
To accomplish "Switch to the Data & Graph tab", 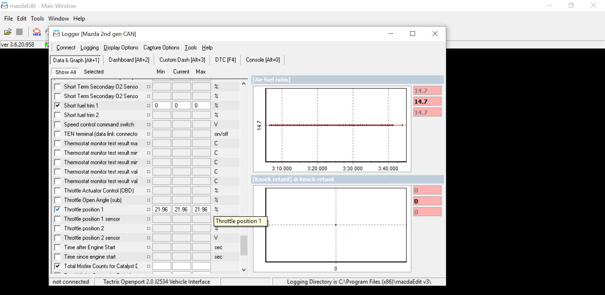I will (x=76, y=60).
